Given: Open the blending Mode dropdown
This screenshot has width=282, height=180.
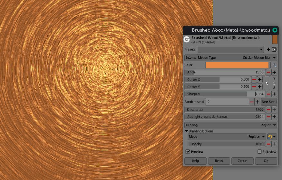Looking at the screenshot, I should 227,137.
